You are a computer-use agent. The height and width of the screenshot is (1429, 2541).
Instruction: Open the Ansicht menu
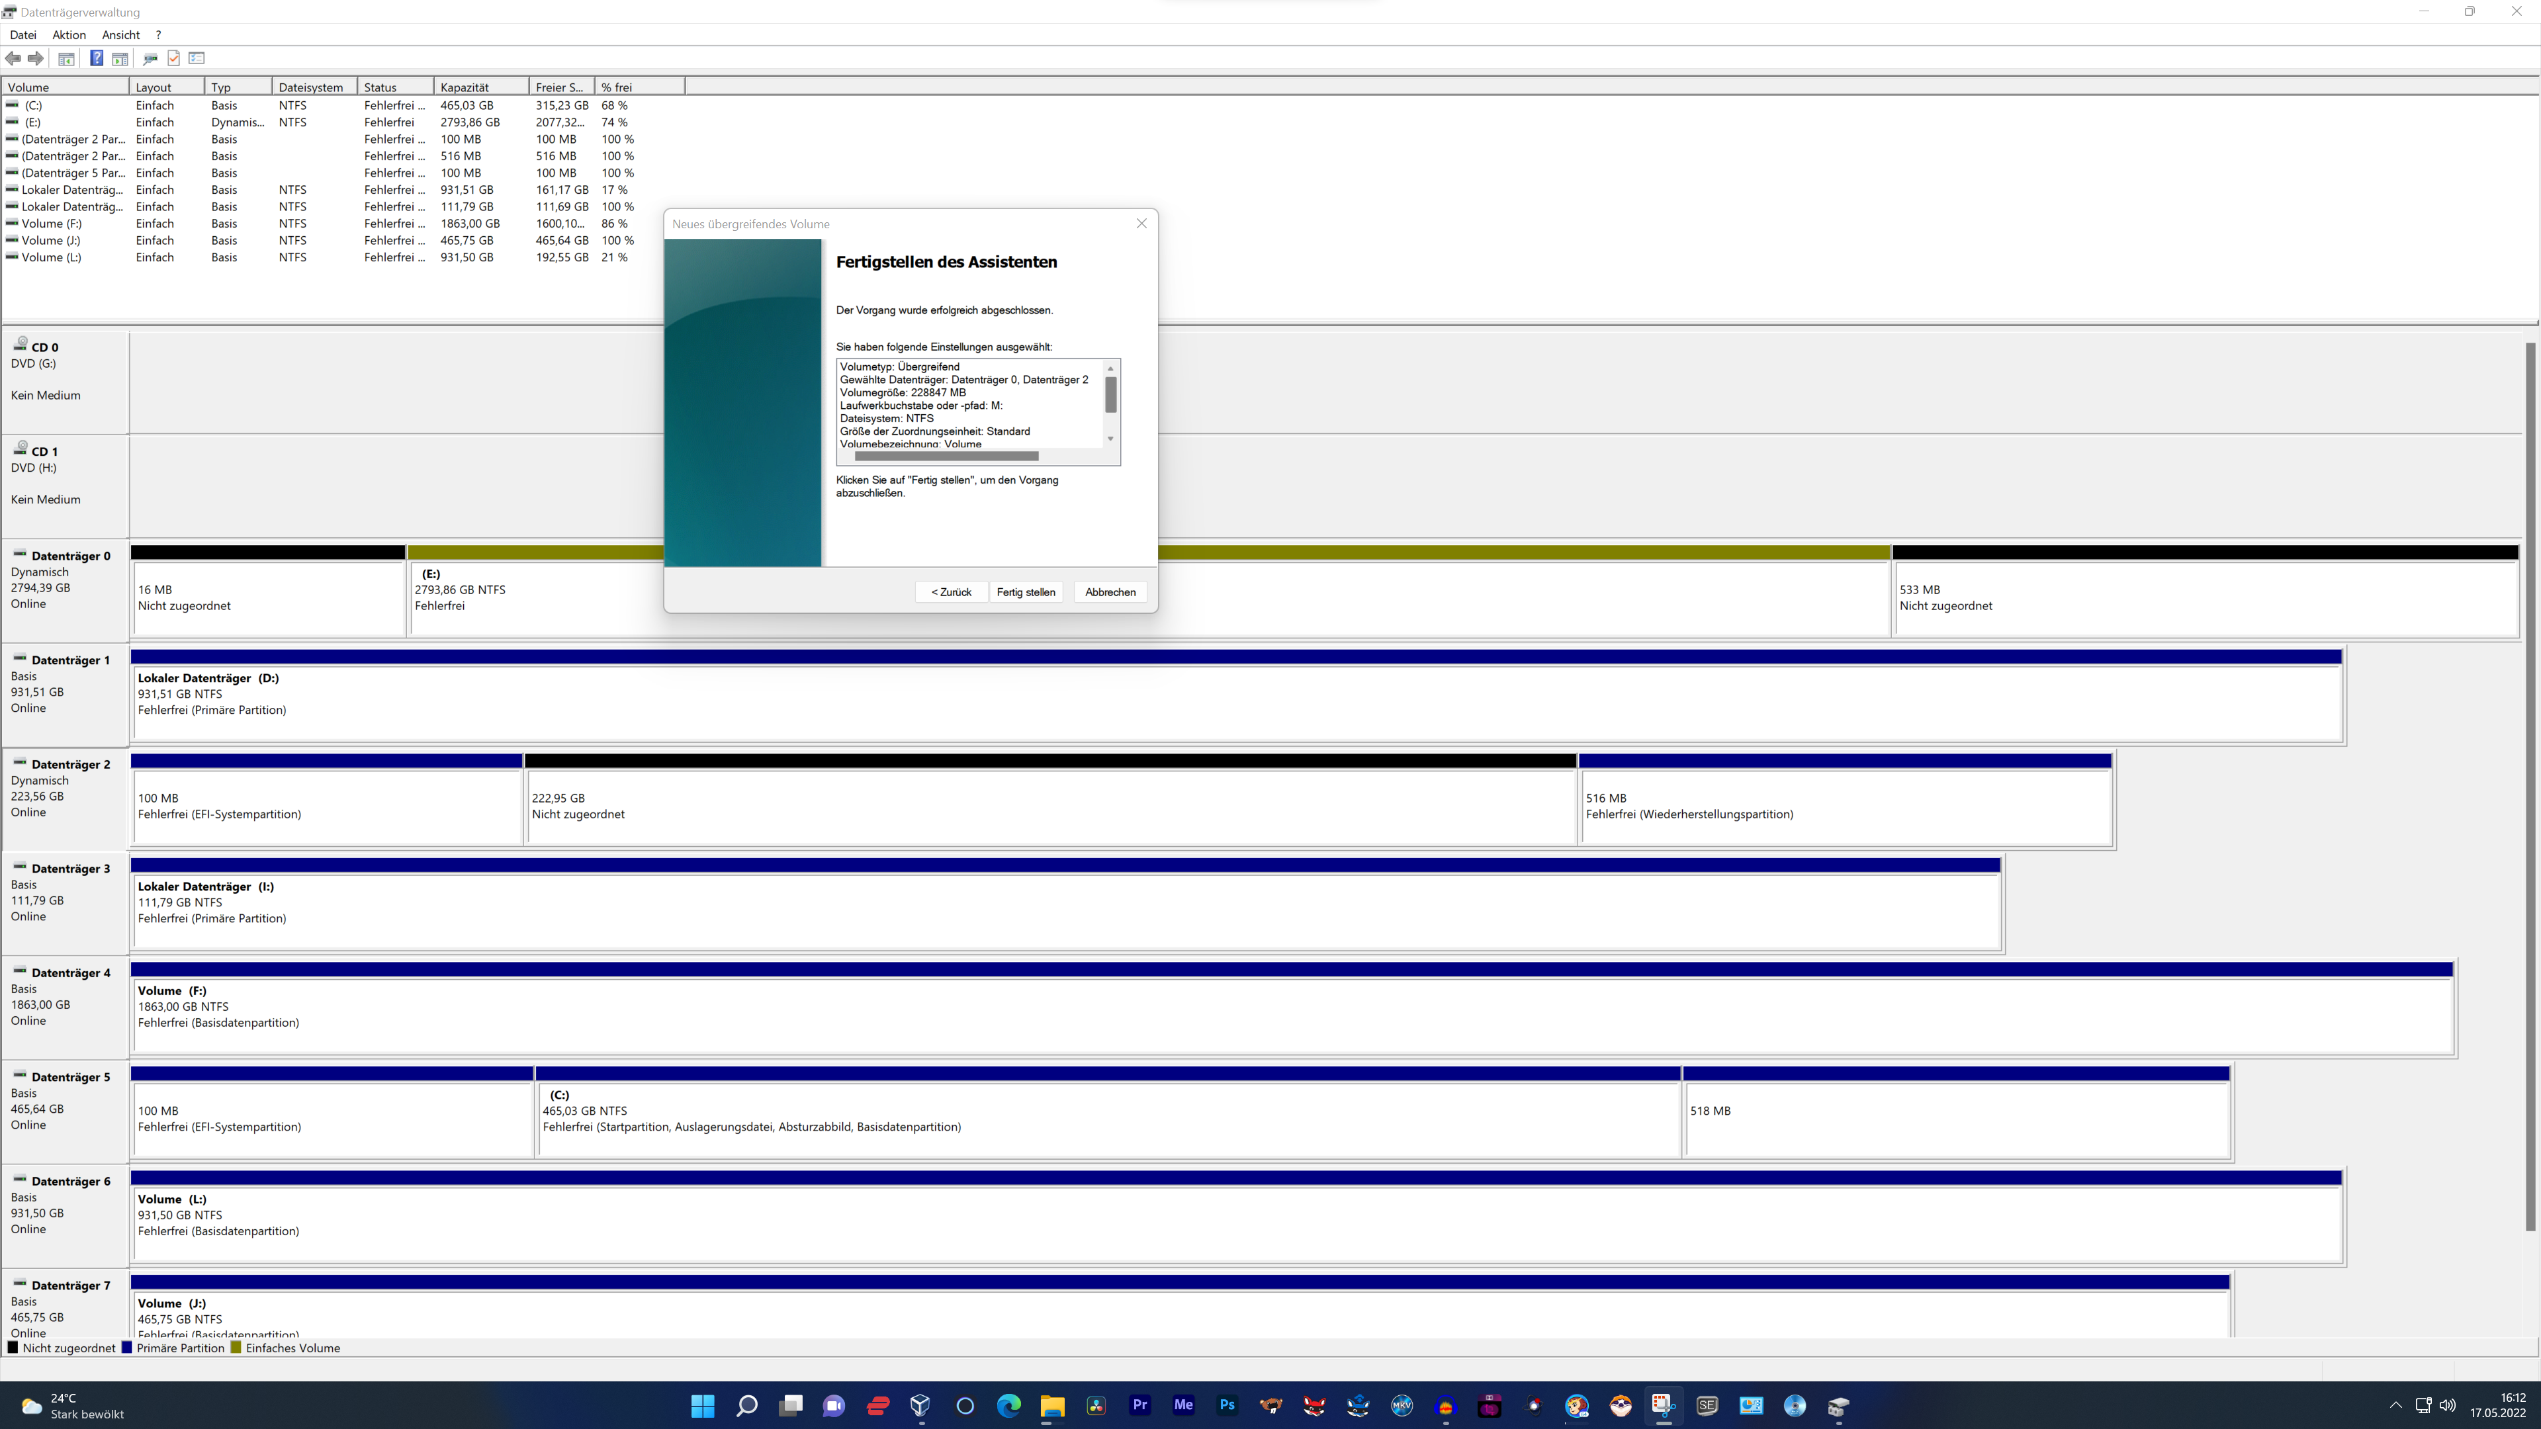click(120, 34)
